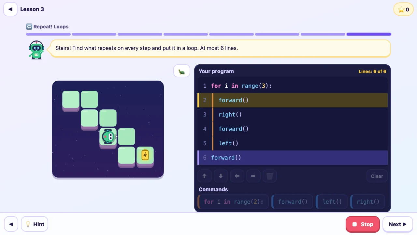
Task: Select the highlighted line 2 forward()
Action: (293, 100)
